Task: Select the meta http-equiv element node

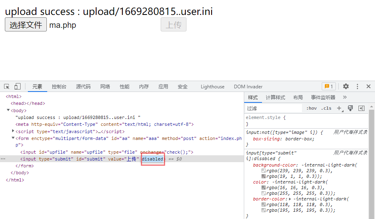Action: (105, 124)
